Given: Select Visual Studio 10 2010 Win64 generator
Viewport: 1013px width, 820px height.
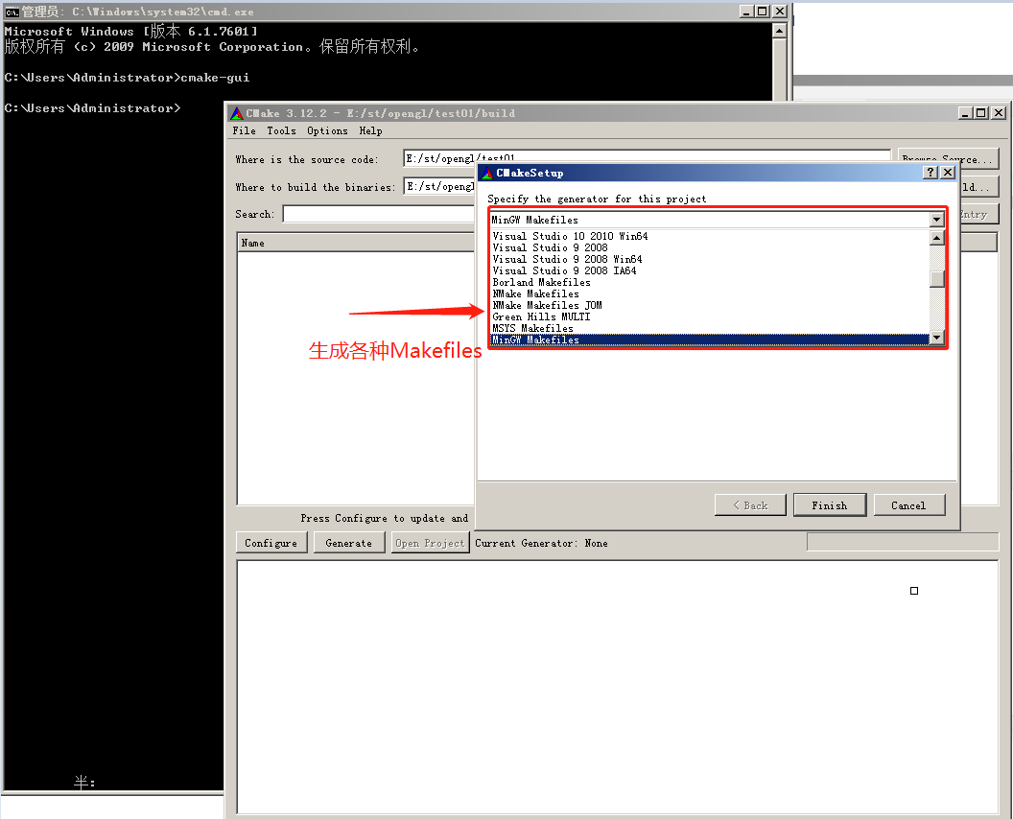Looking at the screenshot, I should click(709, 236).
